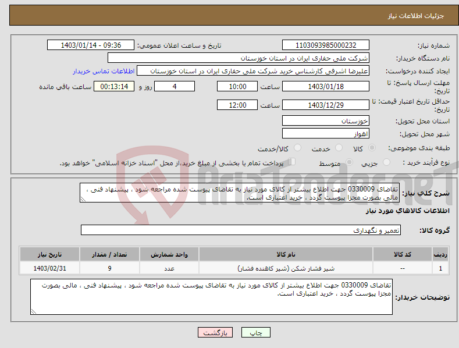Click the buyer notes توضیحات خریدار textarea
This screenshot has width=459, height=348.
click(211, 297)
